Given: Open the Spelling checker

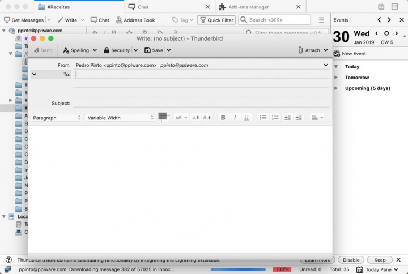Looking at the screenshot, I should 76,50.
